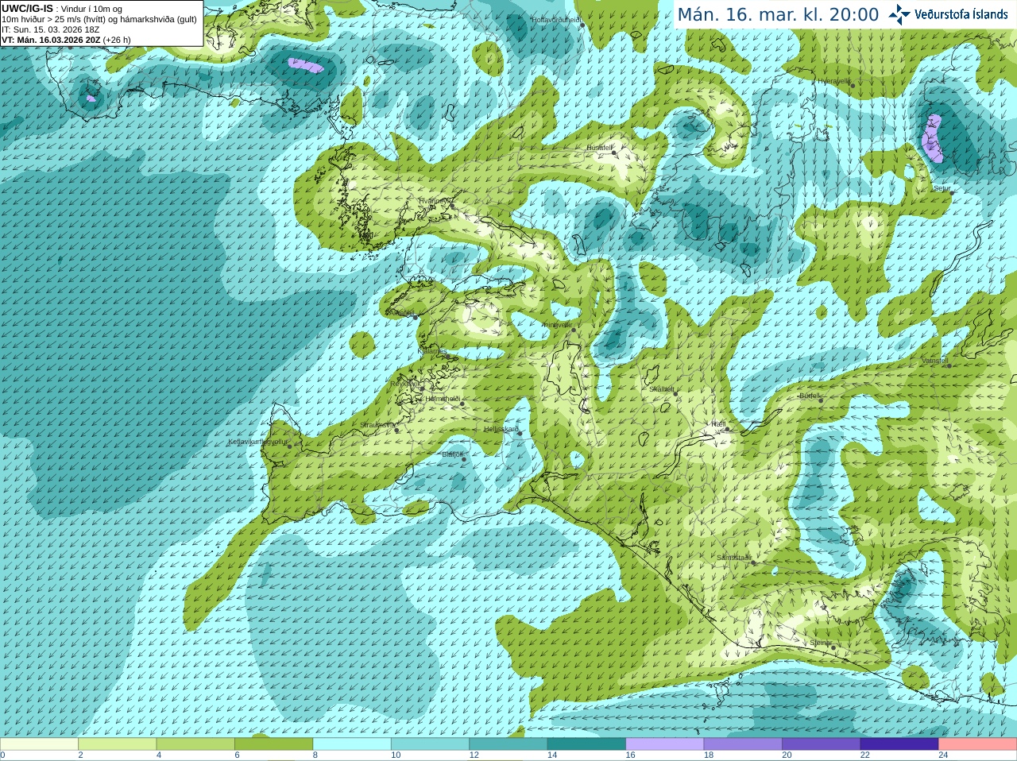The height and width of the screenshot is (761, 1017).
Task: Pick the 18–20 m/s purple legend swatch
Action: 743,744
